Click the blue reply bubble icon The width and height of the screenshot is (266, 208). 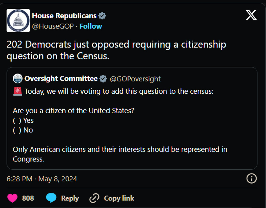coord(51,198)
